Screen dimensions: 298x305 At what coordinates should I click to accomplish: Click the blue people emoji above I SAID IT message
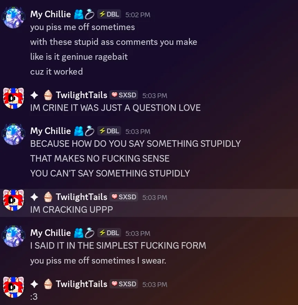[79, 233]
